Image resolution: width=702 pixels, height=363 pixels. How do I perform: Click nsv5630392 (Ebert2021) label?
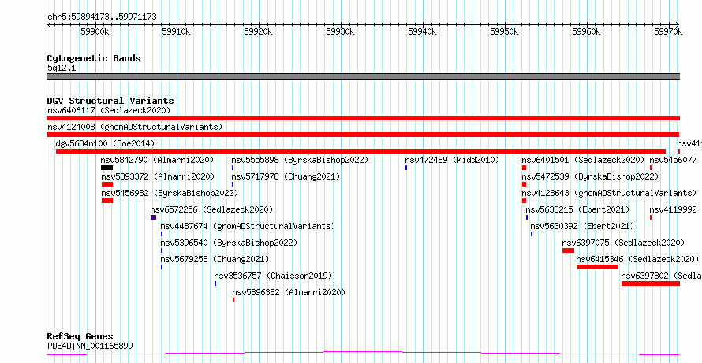[582, 226]
